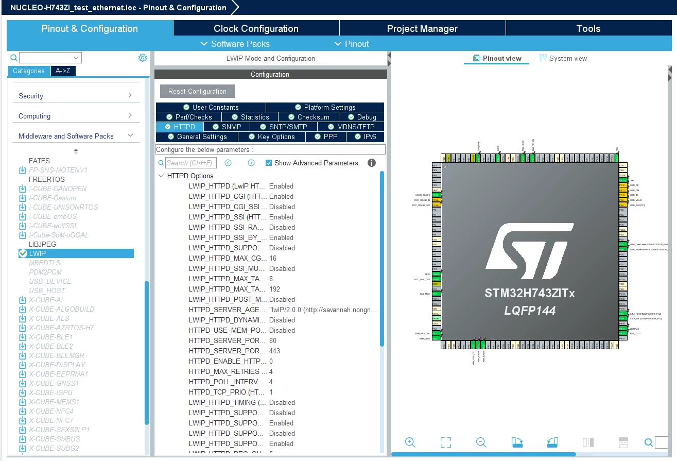Click the download icon beside X-CUBE-AI

pyautogui.click(x=23, y=300)
